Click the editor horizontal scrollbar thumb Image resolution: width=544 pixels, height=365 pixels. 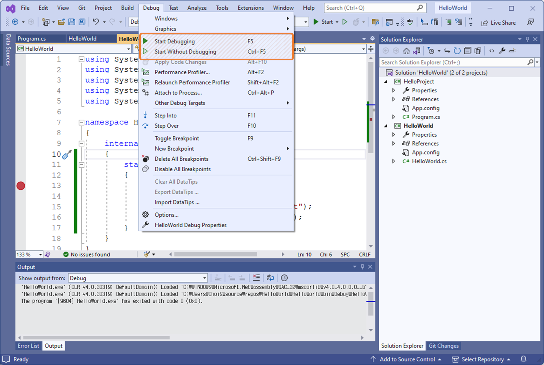tap(216, 254)
